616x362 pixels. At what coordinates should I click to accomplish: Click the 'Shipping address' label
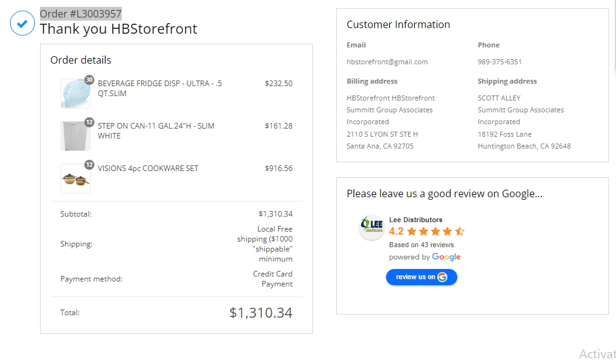507,81
